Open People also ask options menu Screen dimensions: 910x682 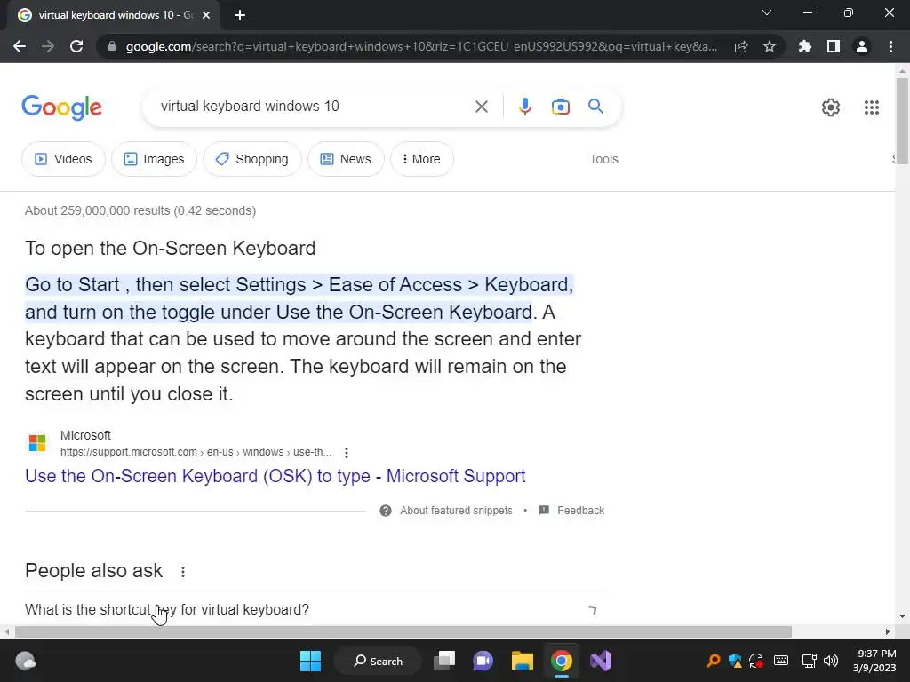coord(183,572)
